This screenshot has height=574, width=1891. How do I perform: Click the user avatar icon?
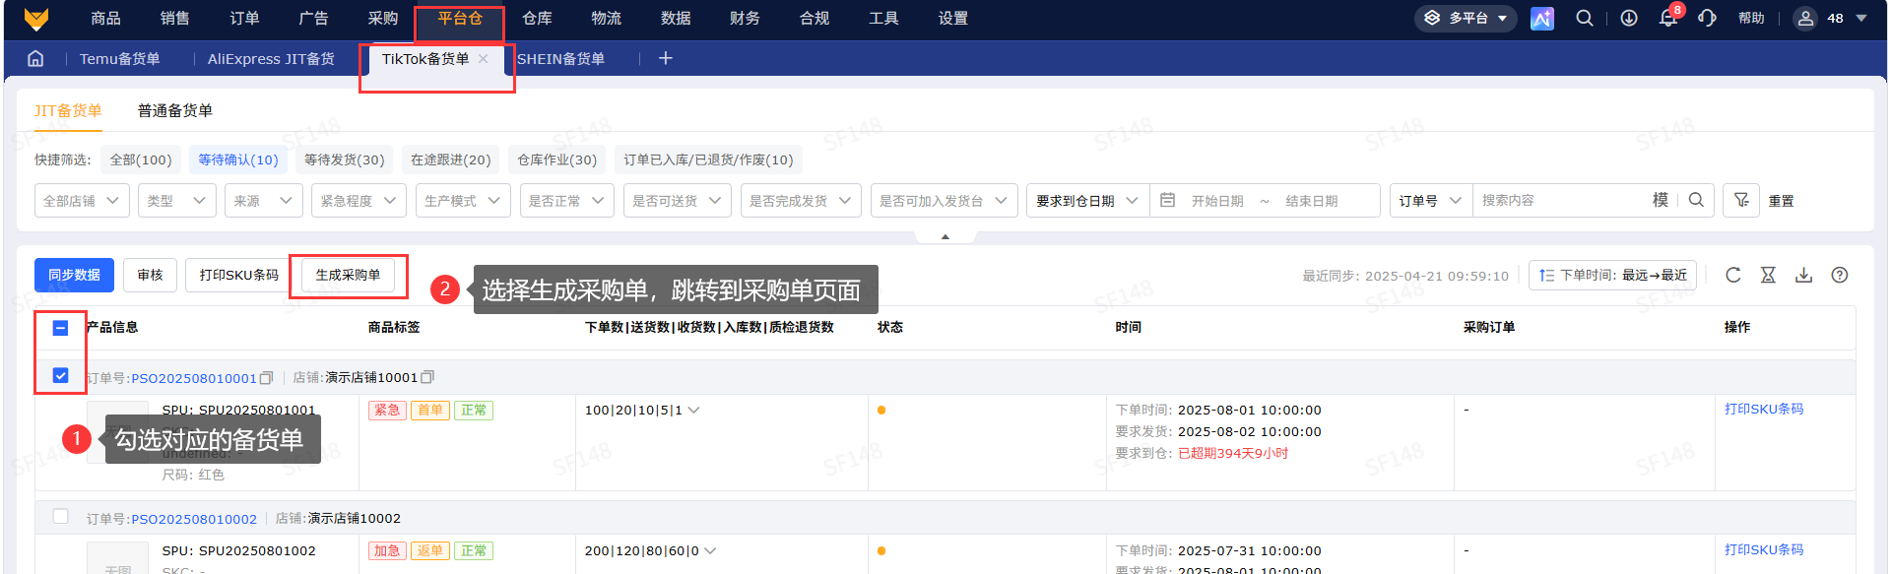[1805, 18]
